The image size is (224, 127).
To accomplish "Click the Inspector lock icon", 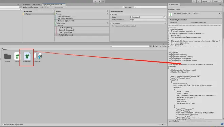I will 220,5.
